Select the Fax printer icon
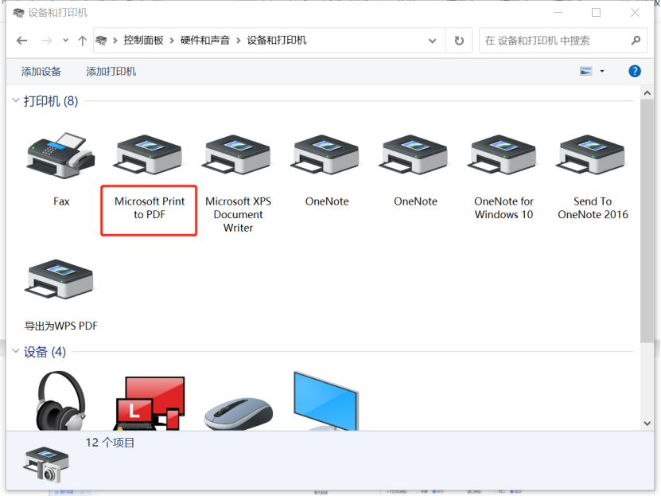661x496 pixels. 61,155
